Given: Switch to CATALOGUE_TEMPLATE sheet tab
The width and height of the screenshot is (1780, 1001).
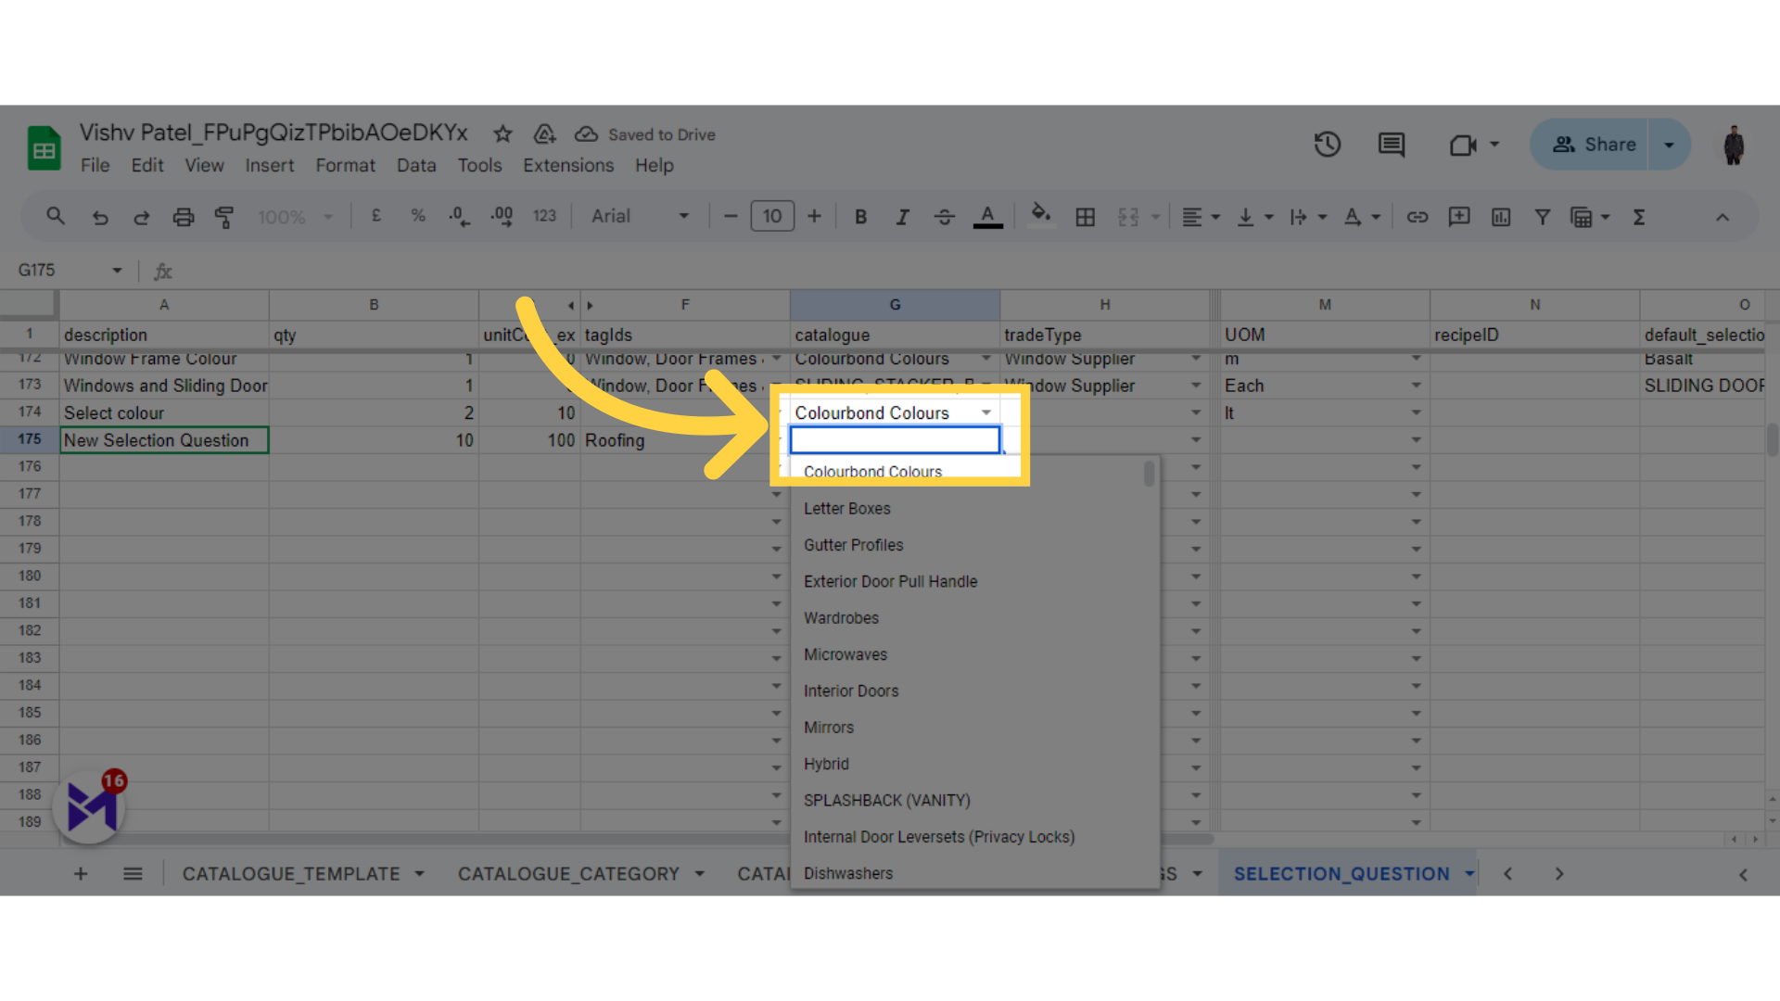Looking at the screenshot, I should coord(291,873).
